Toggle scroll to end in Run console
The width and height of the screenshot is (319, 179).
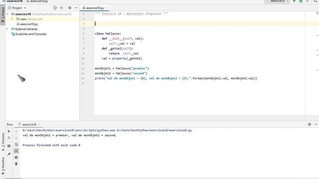point(16,151)
